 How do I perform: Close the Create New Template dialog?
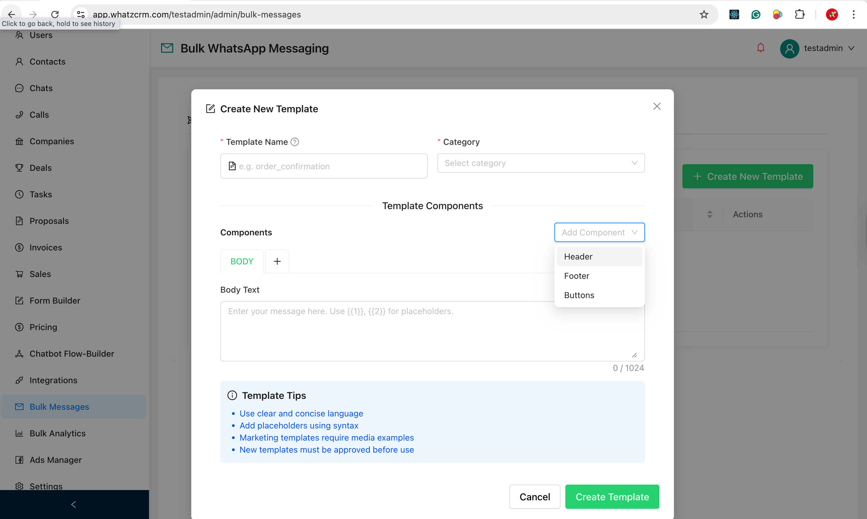(656, 106)
